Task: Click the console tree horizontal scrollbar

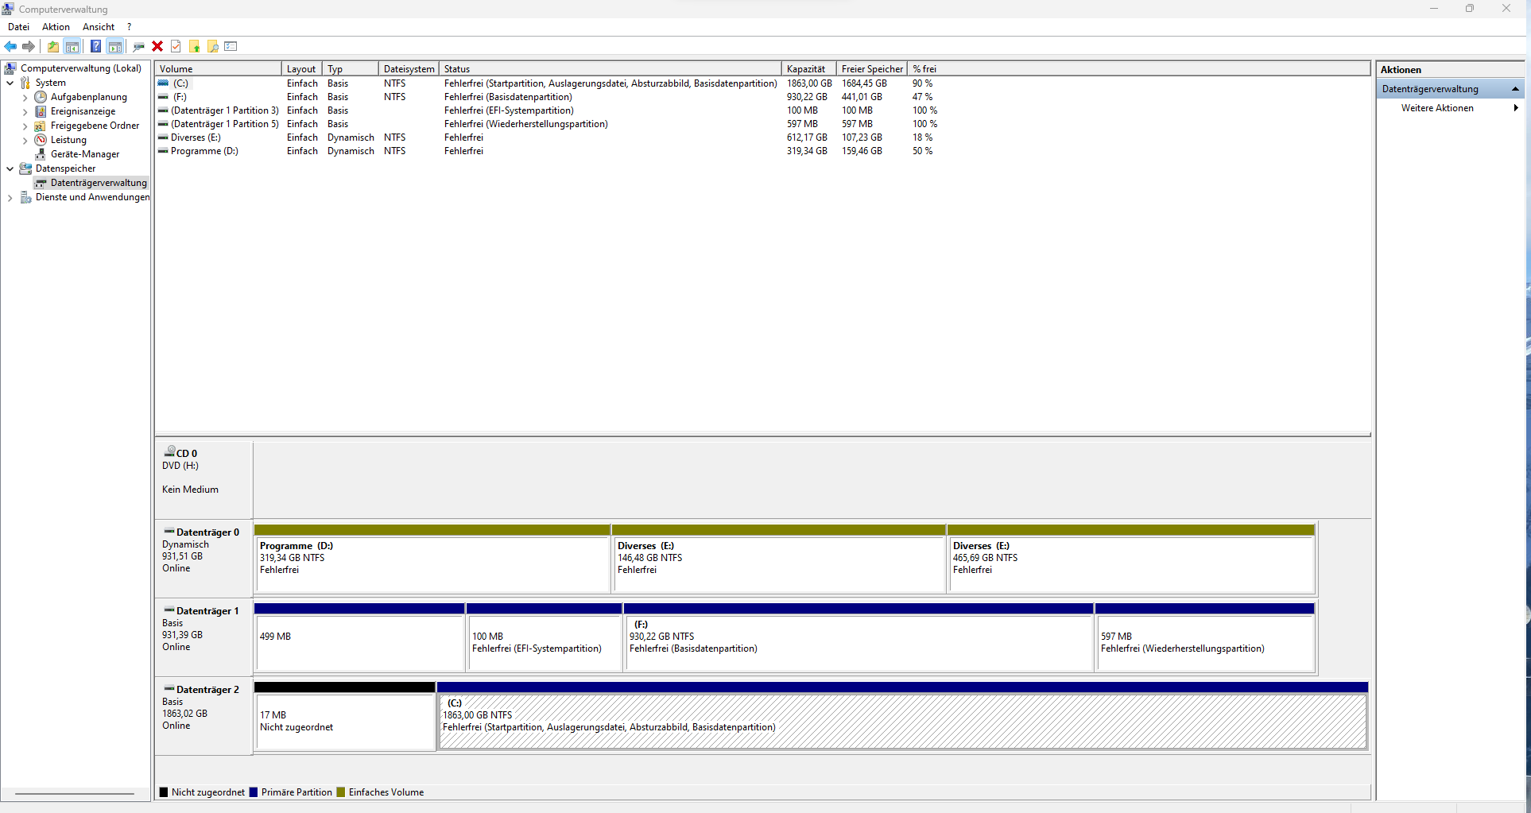Action: [75, 793]
